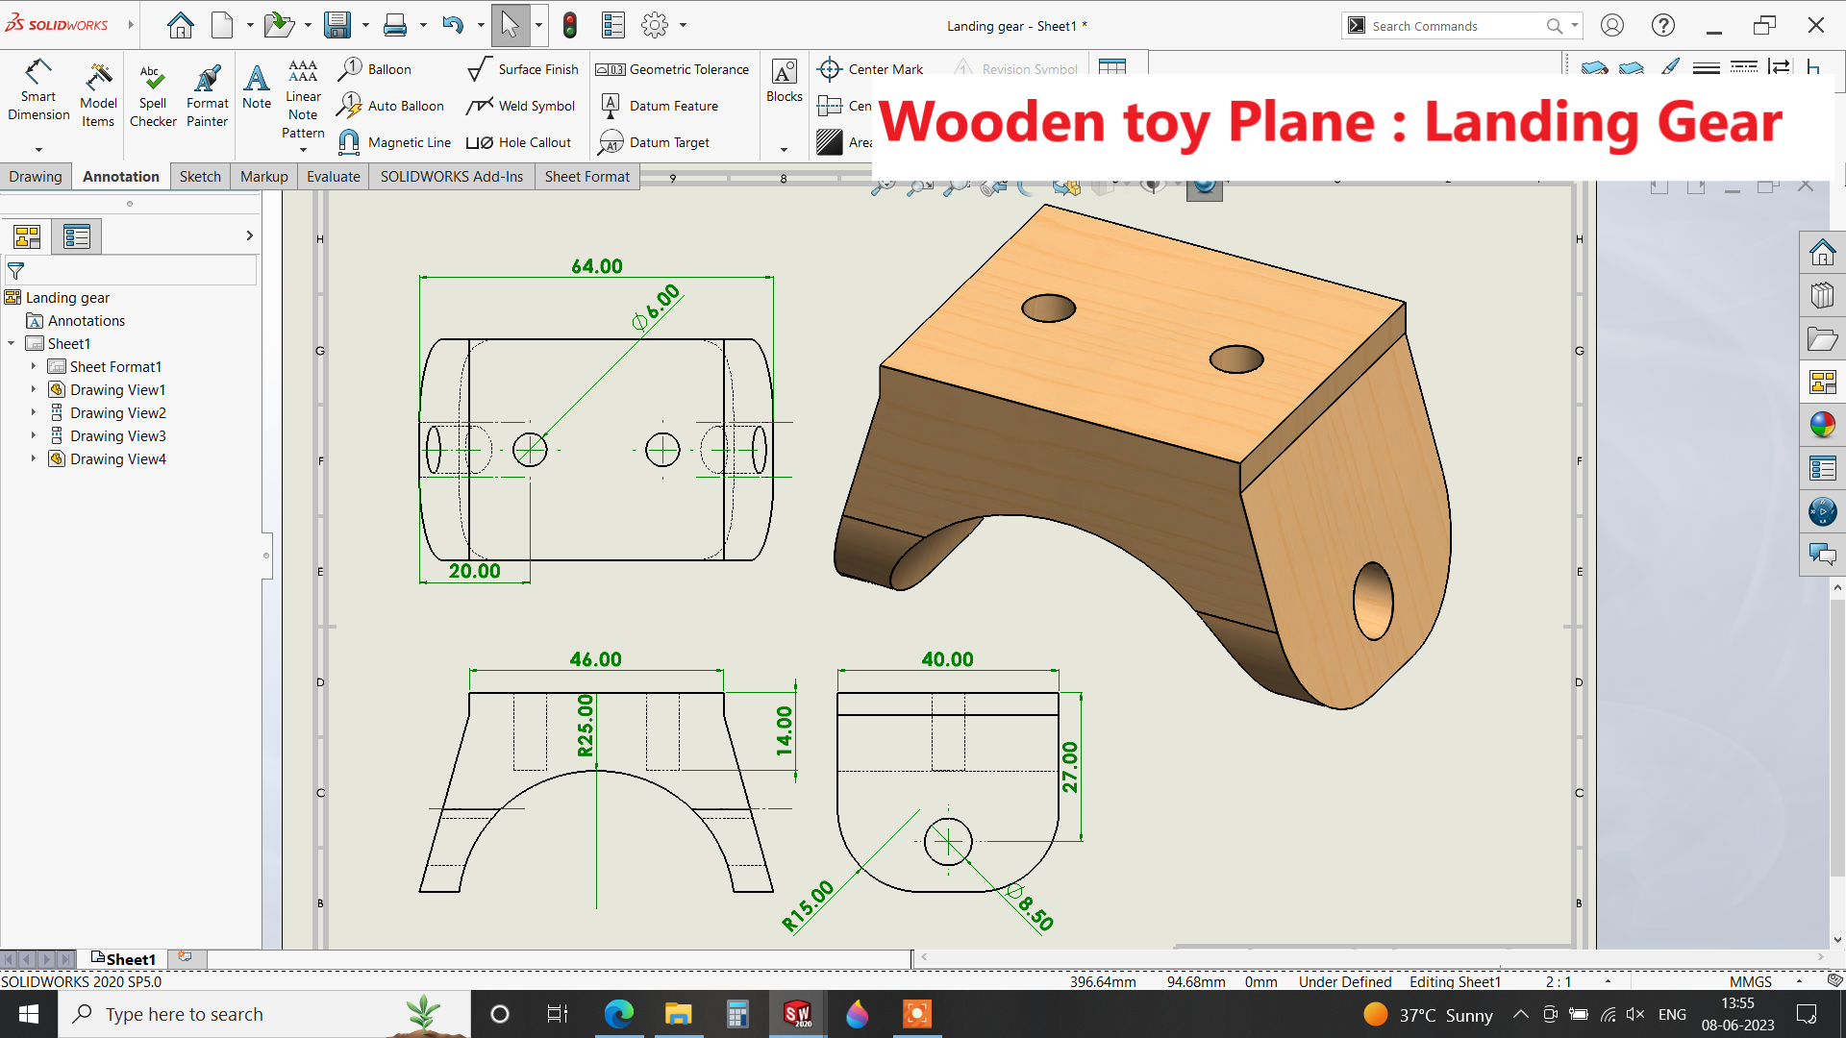The image size is (1846, 1038).
Task: Open the Options gear dropdown arrow
Action: tap(684, 25)
